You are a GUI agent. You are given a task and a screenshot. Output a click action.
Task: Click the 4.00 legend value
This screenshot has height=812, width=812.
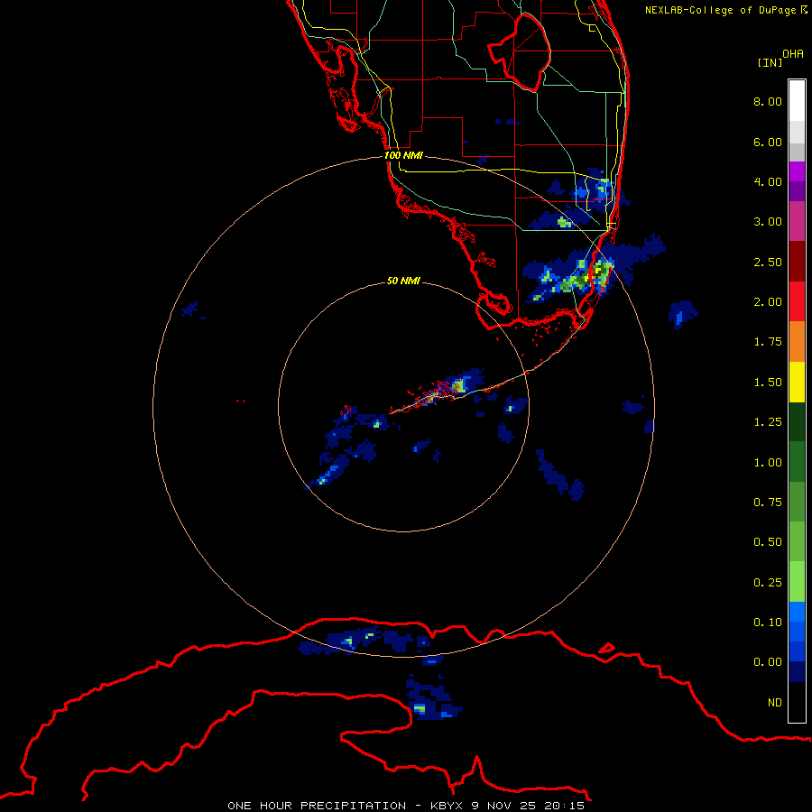pos(768,181)
